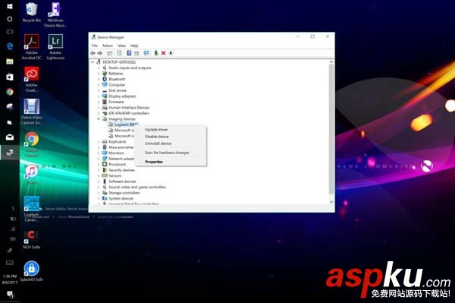Screen dimensions: 455x303
Task: Click the toolbar Forward arrow
Action: pos(100,53)
